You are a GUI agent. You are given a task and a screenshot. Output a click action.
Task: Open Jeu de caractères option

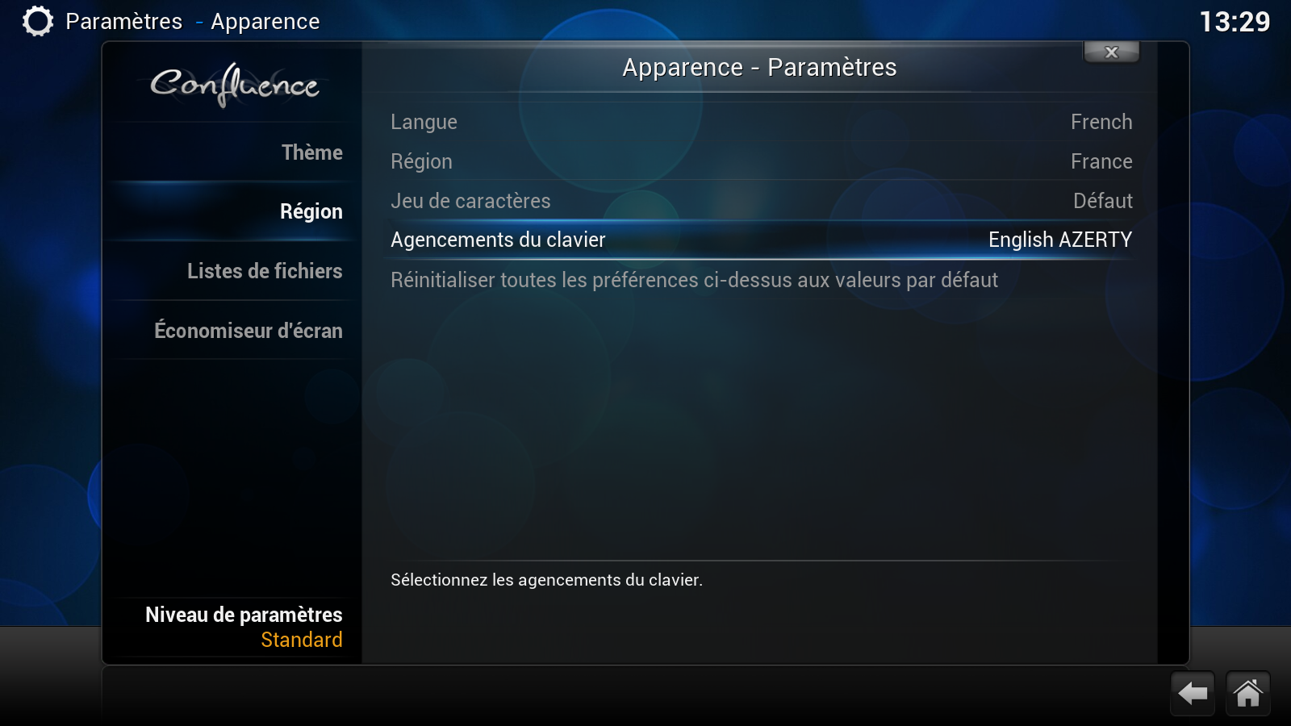(x=761, y=201)
